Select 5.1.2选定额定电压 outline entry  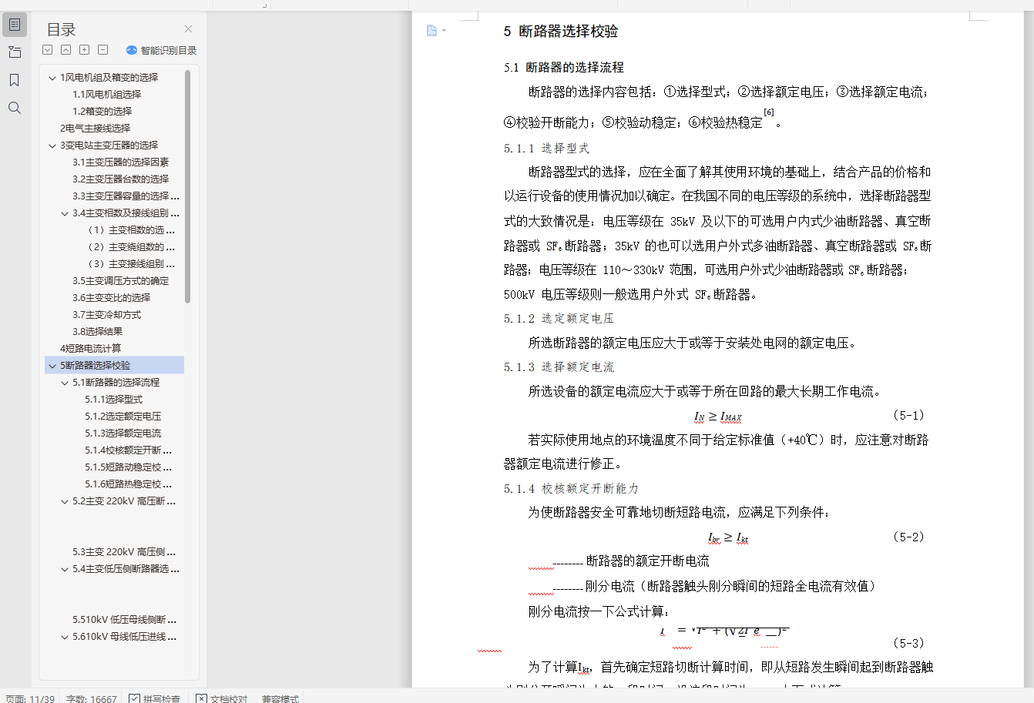tap(123, 416)
